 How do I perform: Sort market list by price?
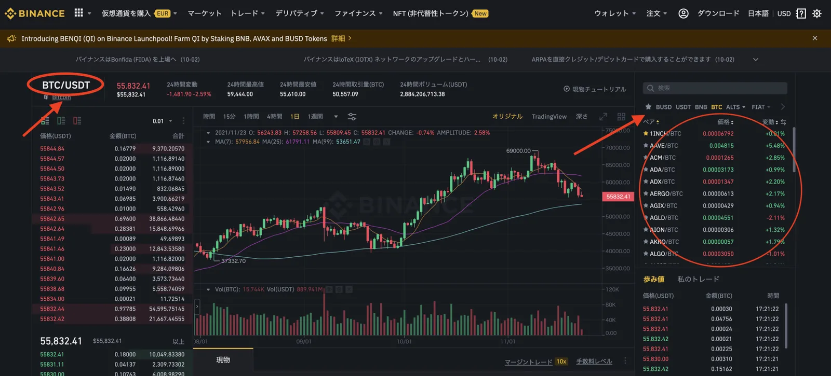(726, 122)
